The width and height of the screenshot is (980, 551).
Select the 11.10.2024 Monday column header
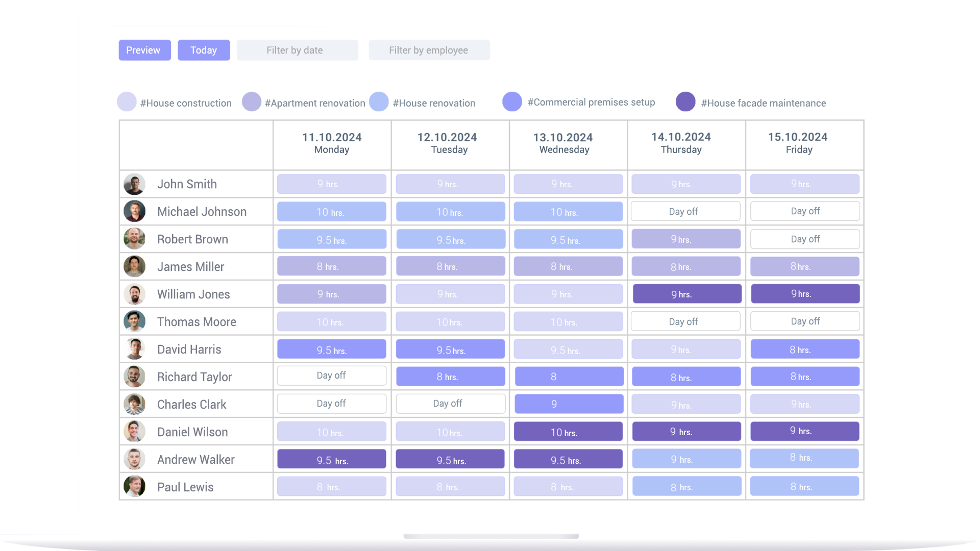(x=332, y=143)
